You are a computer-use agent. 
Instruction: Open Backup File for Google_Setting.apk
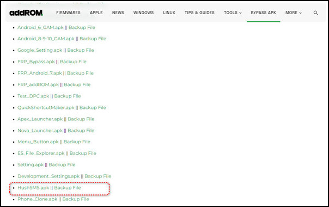click(x=81, y=50)
